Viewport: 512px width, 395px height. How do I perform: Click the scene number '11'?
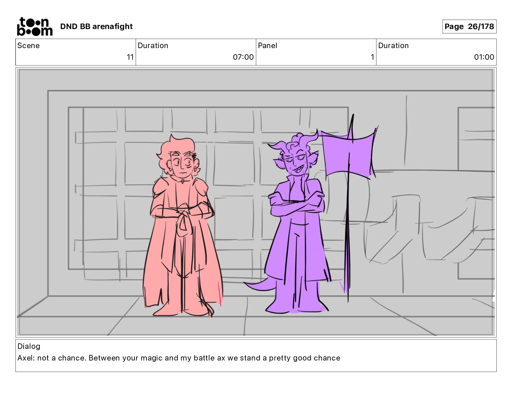click(x=130, y=57)
